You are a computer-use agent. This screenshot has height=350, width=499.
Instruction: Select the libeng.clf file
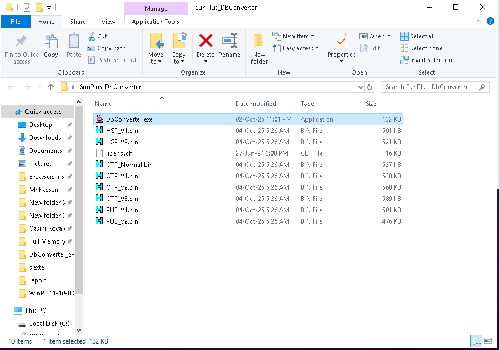[x=248, y=153]
